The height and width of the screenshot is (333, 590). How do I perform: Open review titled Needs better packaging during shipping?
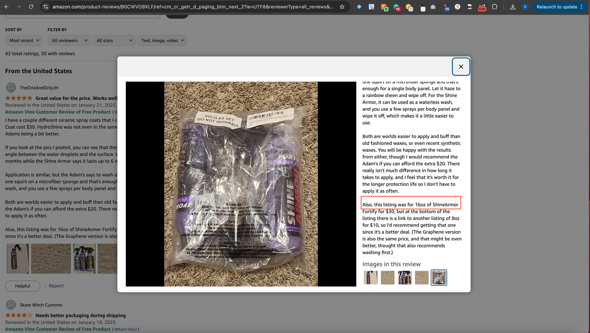click(x=80, y=315)
